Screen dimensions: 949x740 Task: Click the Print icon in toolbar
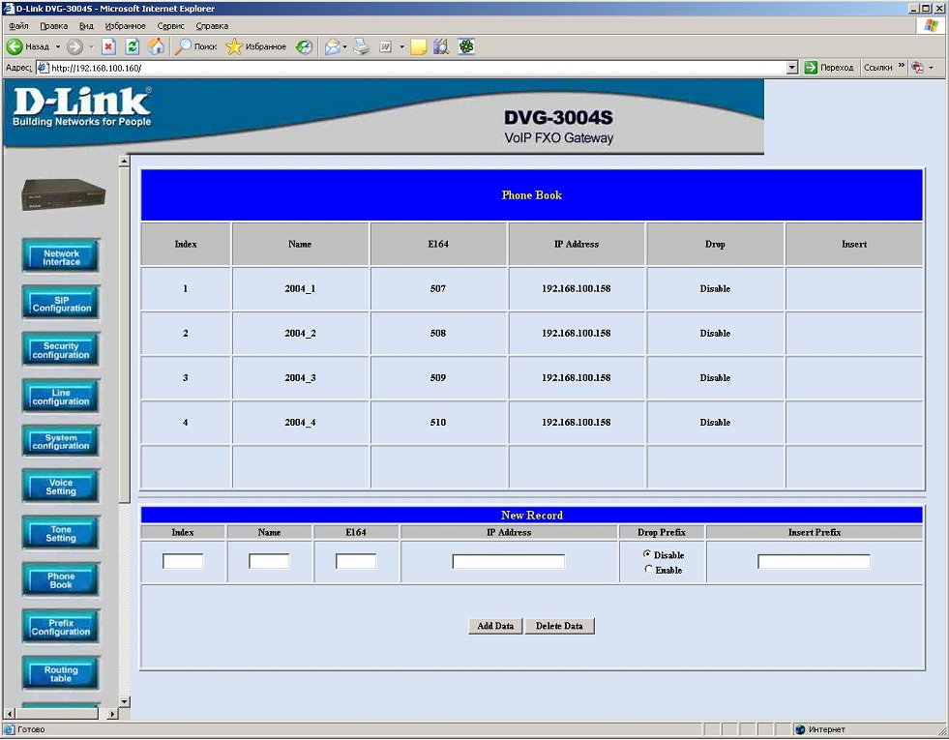pyautogui.click(x=362, y=46)
